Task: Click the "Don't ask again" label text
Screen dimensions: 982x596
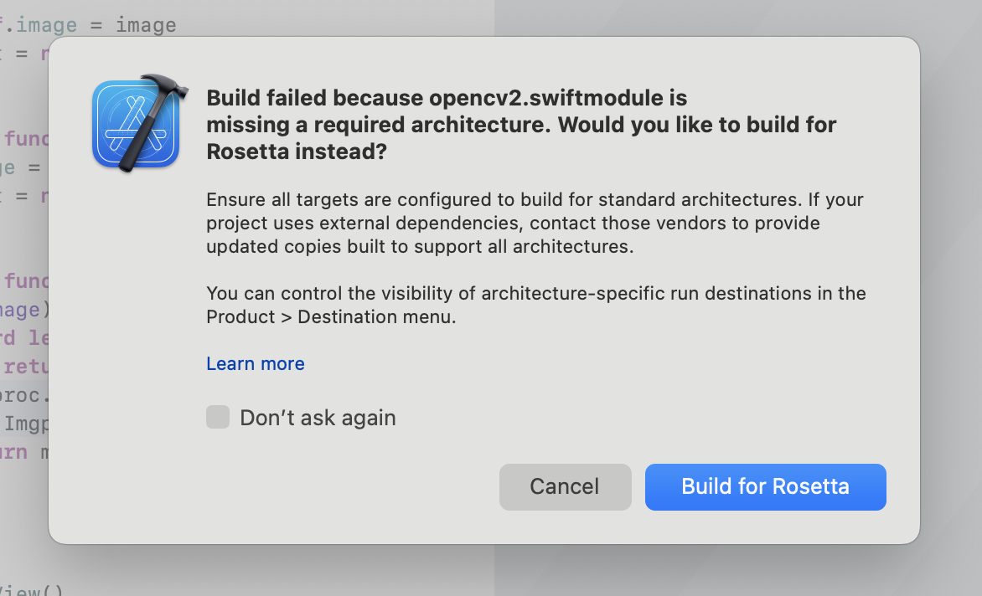Action: coord(318,418)
